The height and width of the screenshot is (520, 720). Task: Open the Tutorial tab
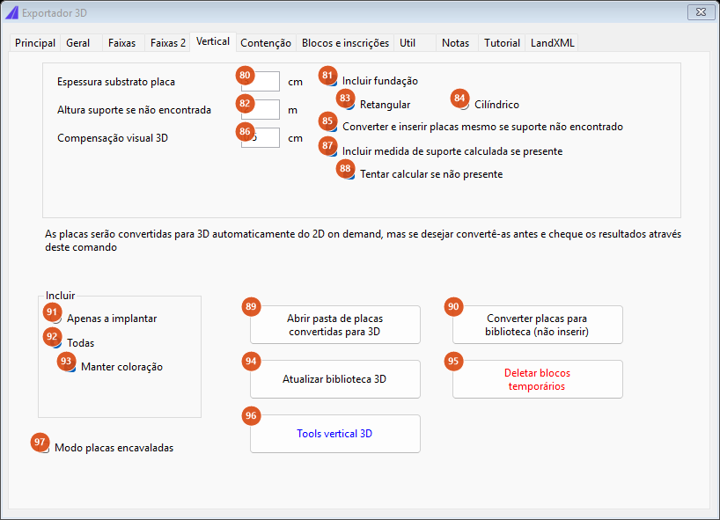pos(502,43)
